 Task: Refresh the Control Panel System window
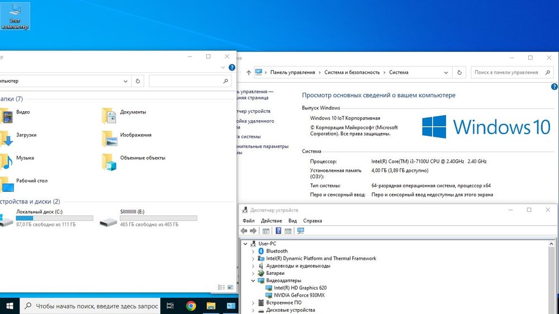pyautogui.click(x=459, y=72)
